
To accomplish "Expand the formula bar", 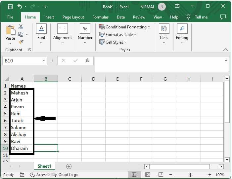I will pos(226,60).
